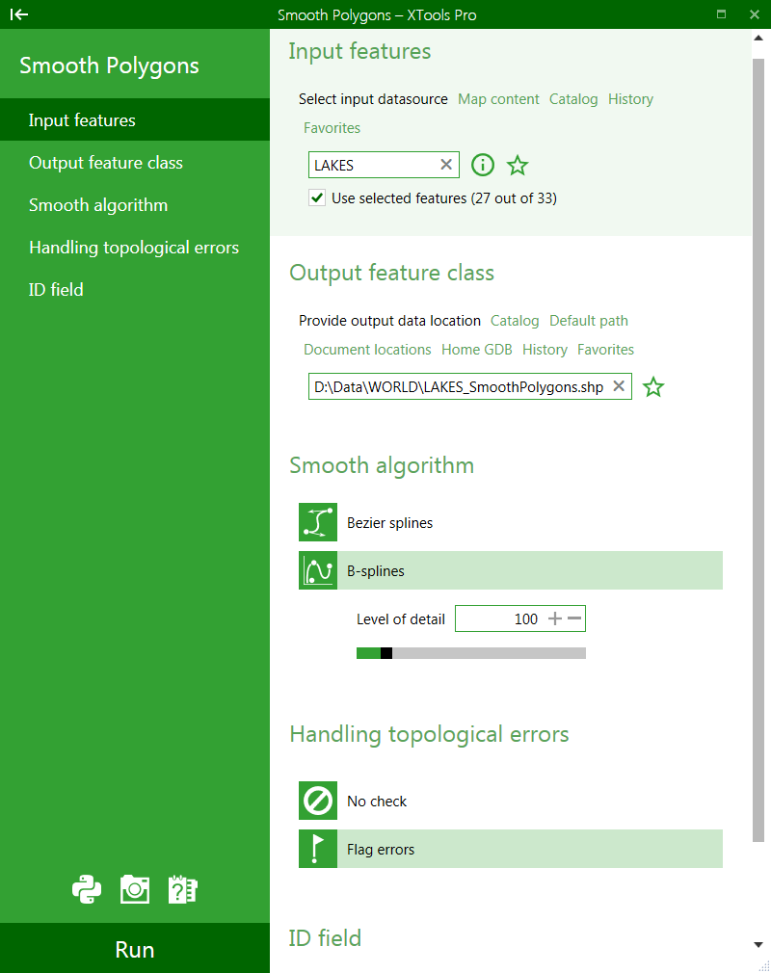Open the help notebook icon
This screenshot has height=973, width=771.
[x=182, y=889]
